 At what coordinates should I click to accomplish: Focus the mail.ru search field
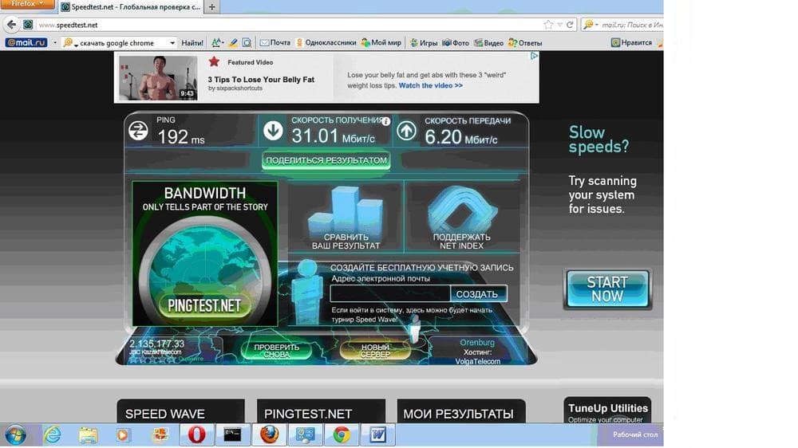coord(631,25)
